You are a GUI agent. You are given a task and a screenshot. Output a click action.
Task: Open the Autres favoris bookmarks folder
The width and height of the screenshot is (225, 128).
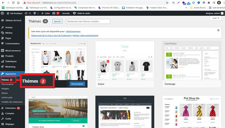pyautogui.click(x=198, y=8)
